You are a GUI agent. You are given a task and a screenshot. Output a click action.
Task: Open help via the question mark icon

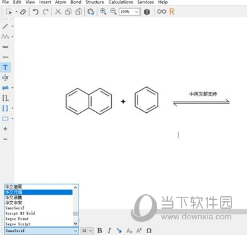pos(147,12)
